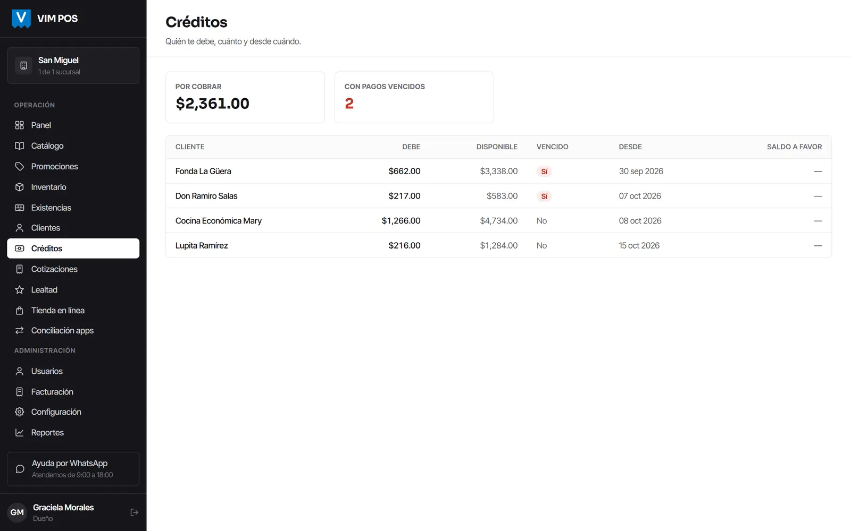The image size is (851, 531).
Task: Open Ayuda por WhatsApp
Action: (73, 469)
